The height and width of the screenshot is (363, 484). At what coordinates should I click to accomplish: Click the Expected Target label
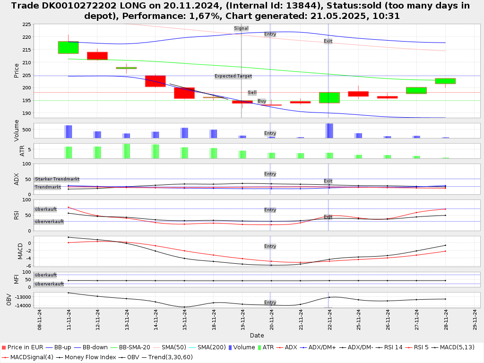(x=233, y=76)
